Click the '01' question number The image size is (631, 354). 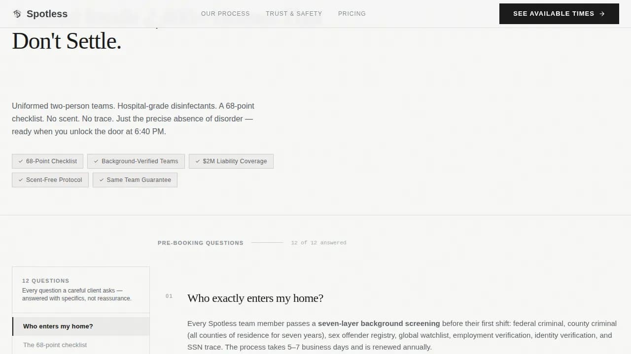coord(169,296)
